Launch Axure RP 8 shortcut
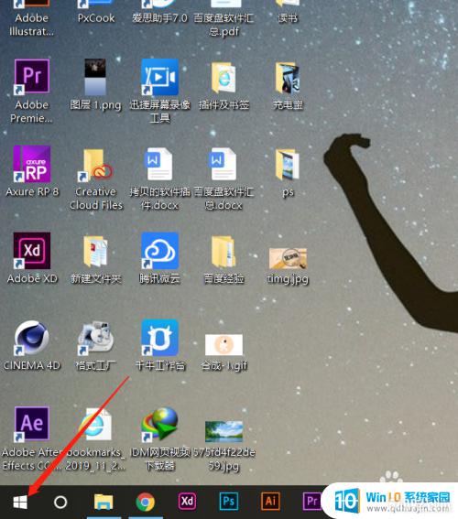The width and height of the screenshot is (458, 519). tap(32, 172)
